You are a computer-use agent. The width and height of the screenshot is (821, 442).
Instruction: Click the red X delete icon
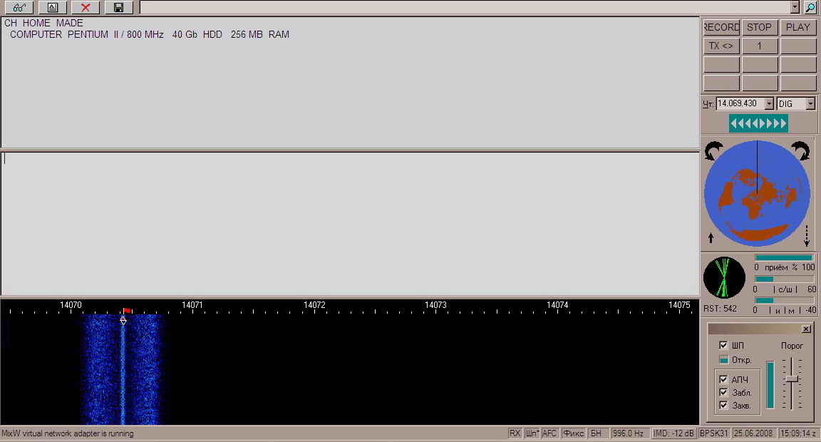pos(86,7)
